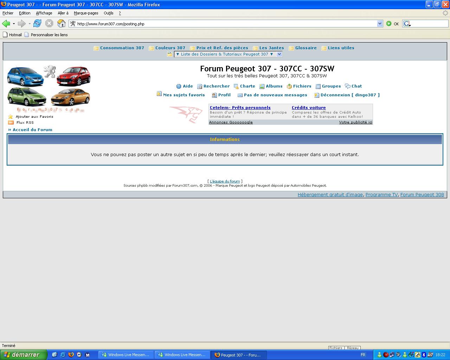Click the Bluetooth tray icon

coord(424,355)
